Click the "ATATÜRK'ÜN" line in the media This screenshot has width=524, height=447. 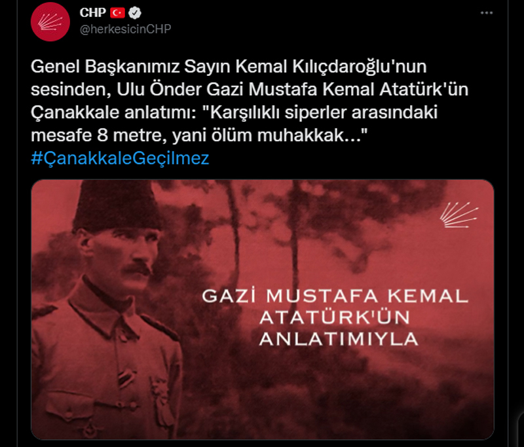(335, 317)
